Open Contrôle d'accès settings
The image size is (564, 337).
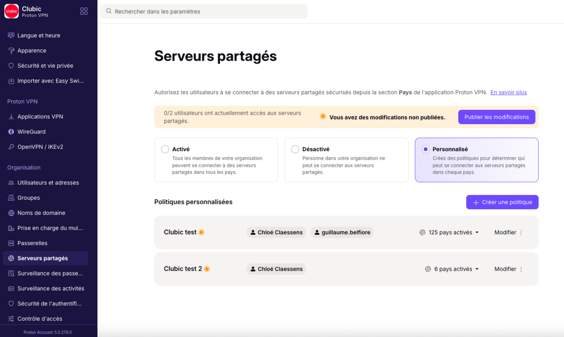pyautogui.click(x=45, y=319)
